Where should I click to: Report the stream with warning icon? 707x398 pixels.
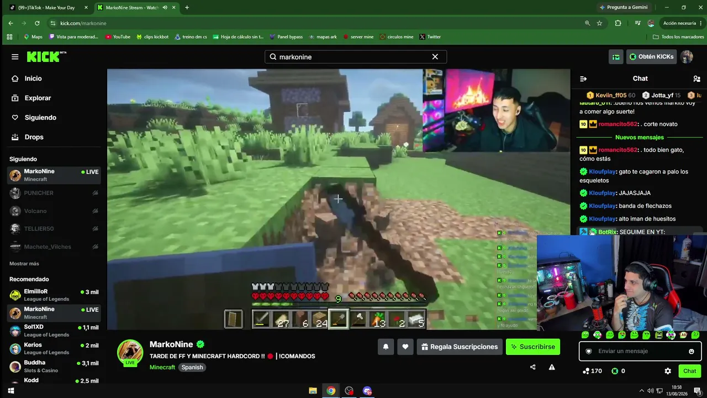(x=551, y=367)
